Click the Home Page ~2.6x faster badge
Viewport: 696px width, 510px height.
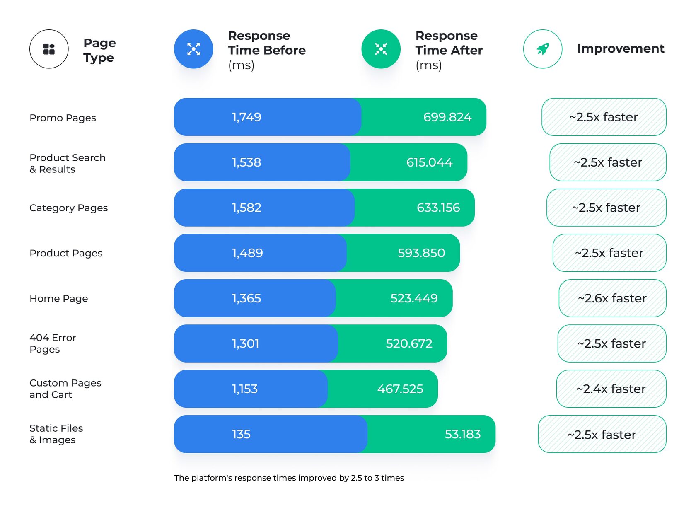[x=612, y=298]
